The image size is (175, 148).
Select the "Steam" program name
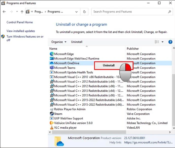point(58,114)
